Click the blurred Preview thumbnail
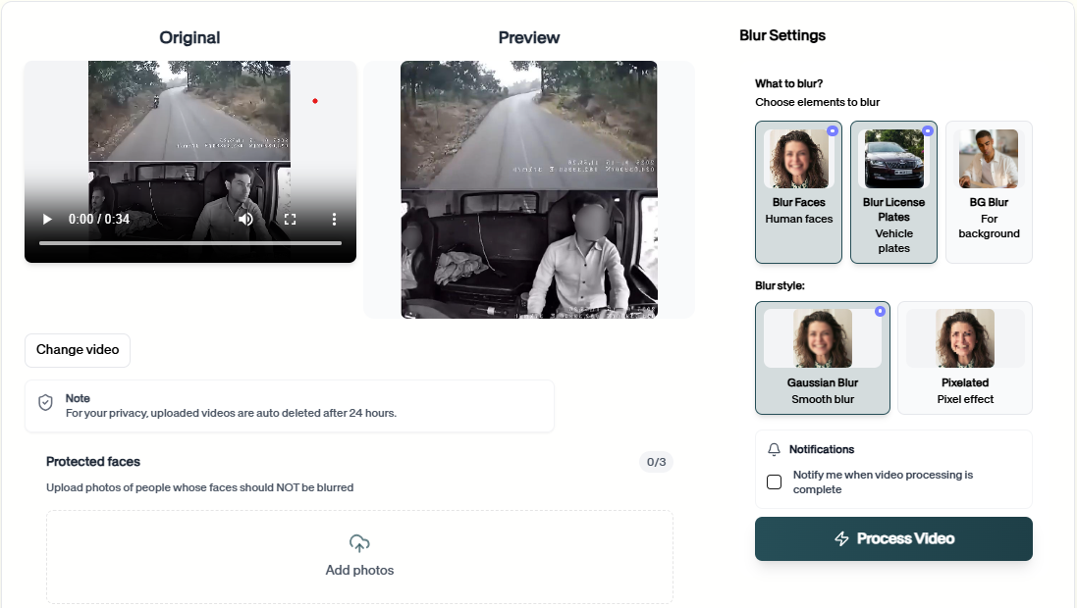This screenshot has height=608, width=1077. click(528, 190)
